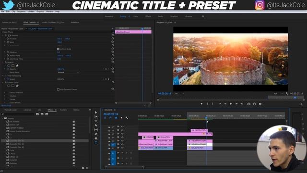
Task: Select the Slip tool
Action: pos(96,130)
